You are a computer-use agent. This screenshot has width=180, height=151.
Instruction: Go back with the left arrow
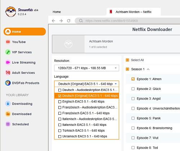pos(53,21)
